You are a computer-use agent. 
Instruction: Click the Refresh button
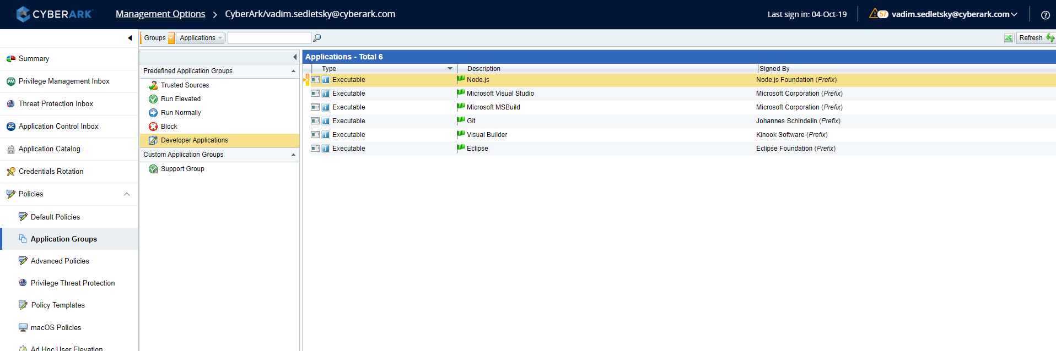point(1036,38)
